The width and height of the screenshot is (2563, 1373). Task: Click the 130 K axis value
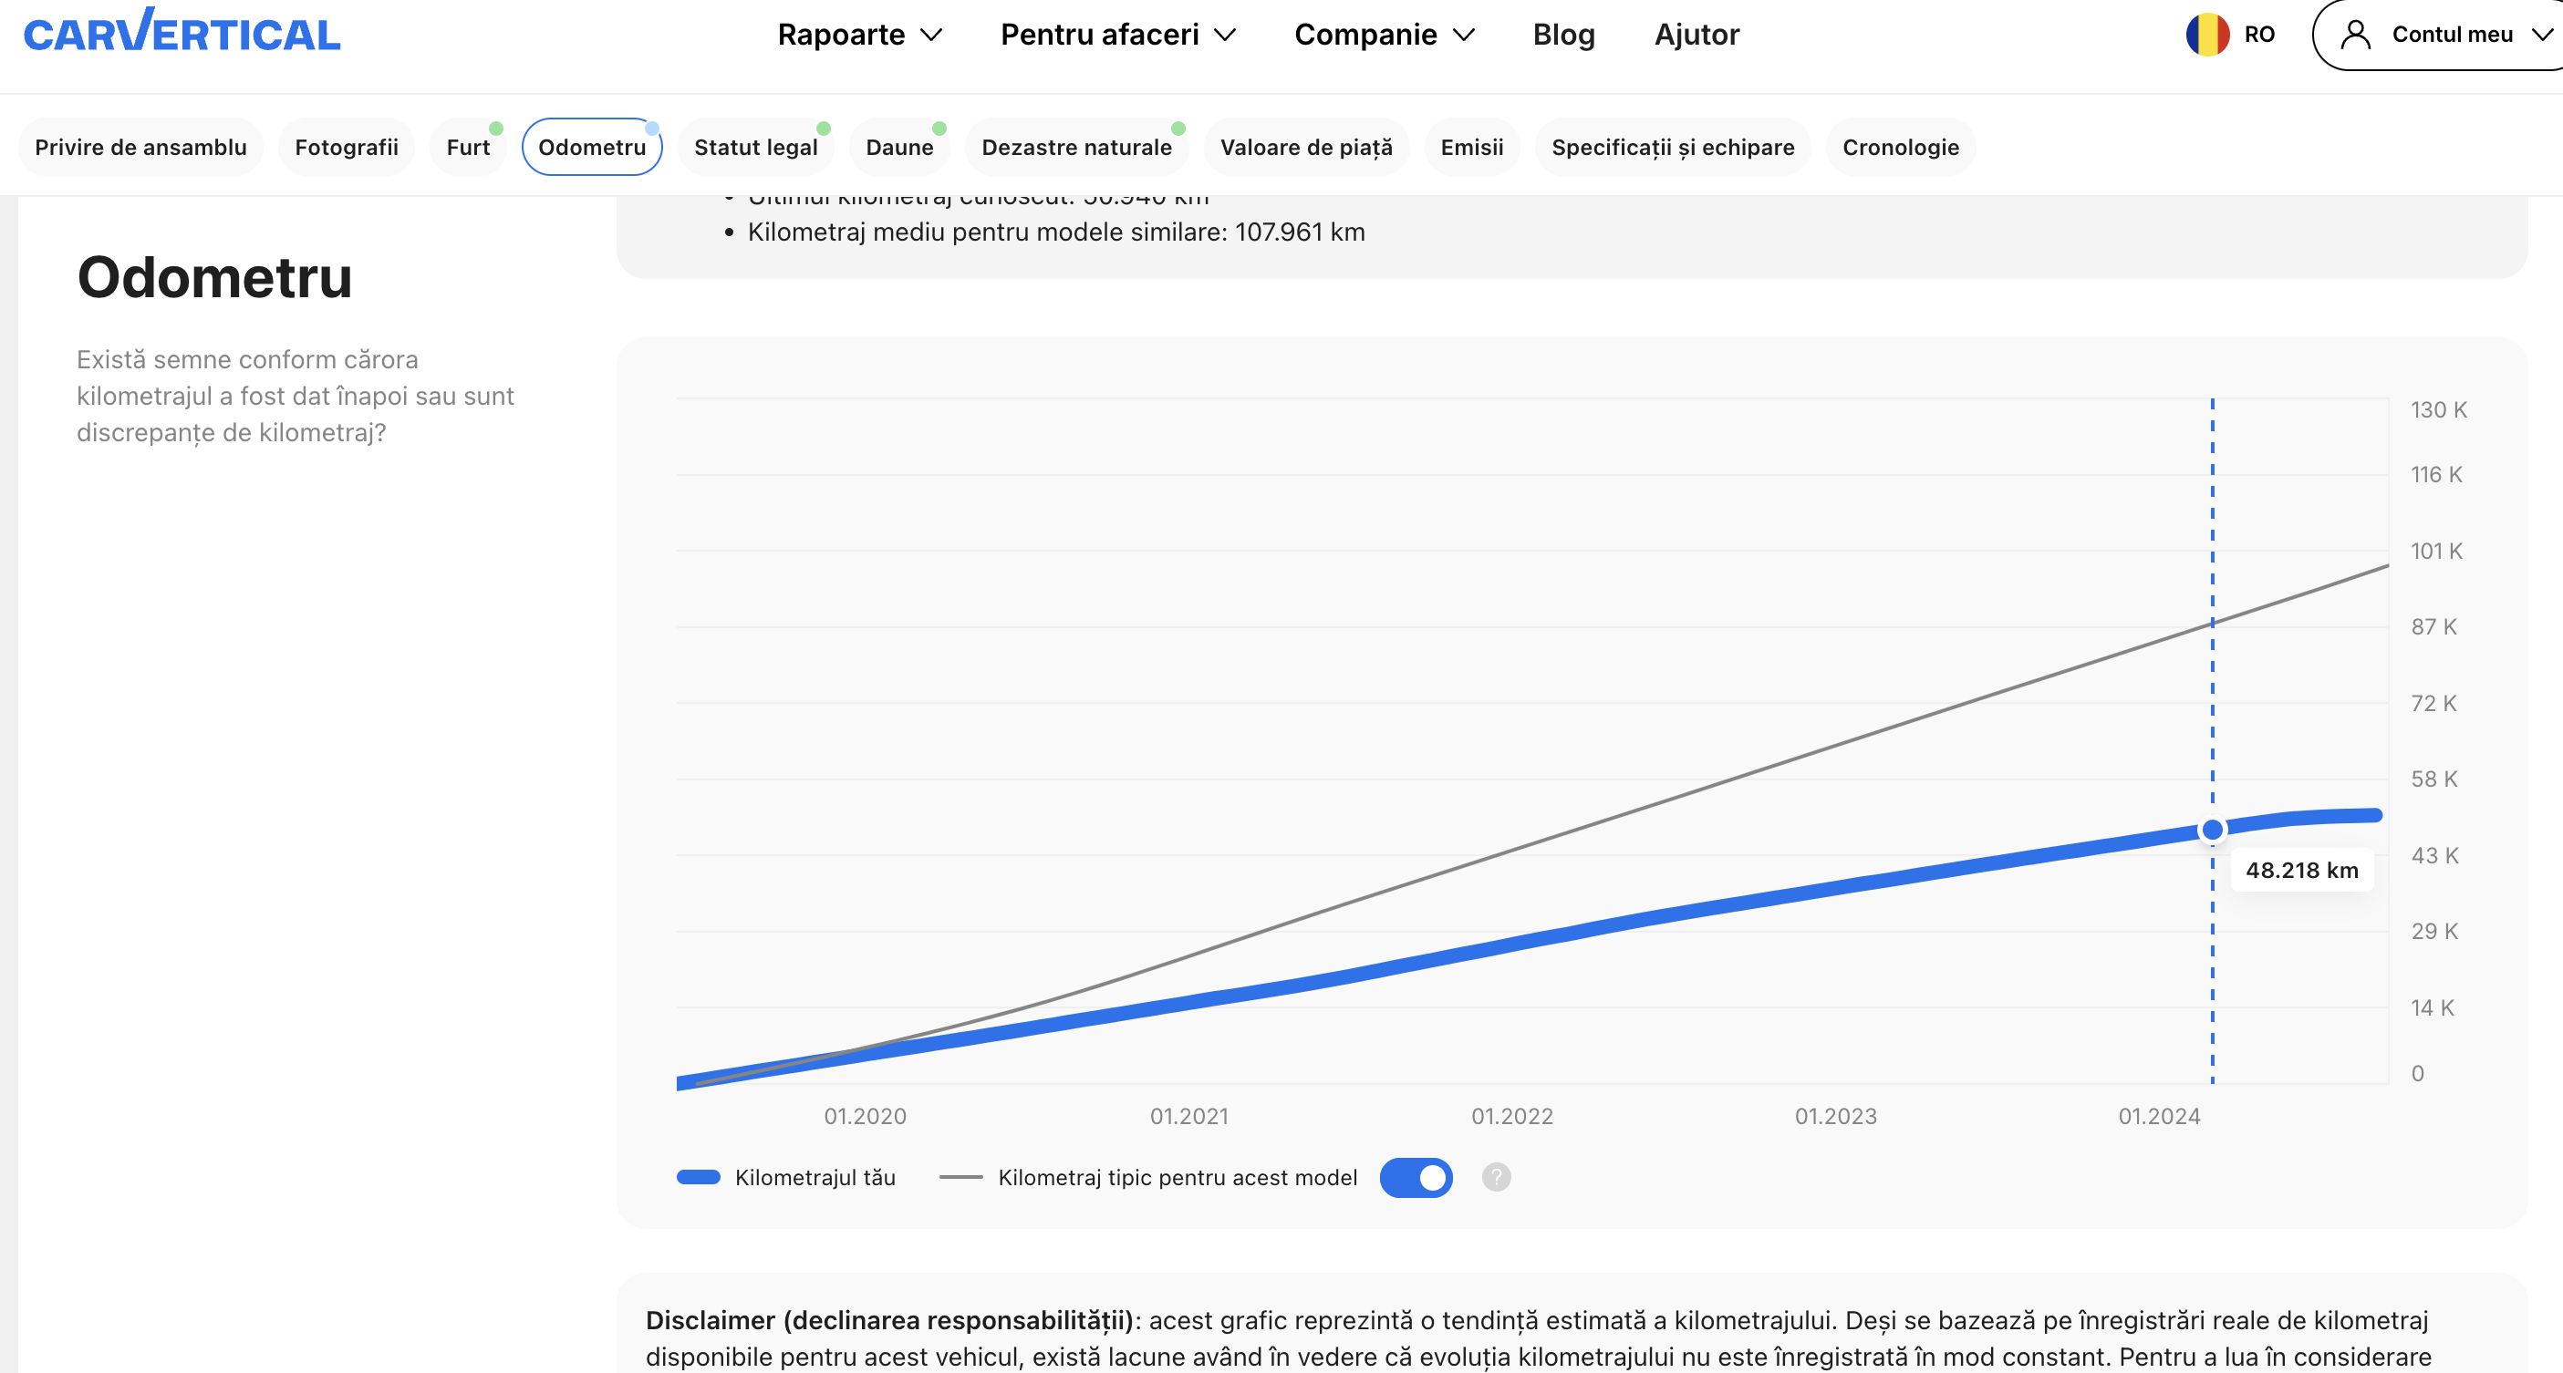coord(2438,409)
